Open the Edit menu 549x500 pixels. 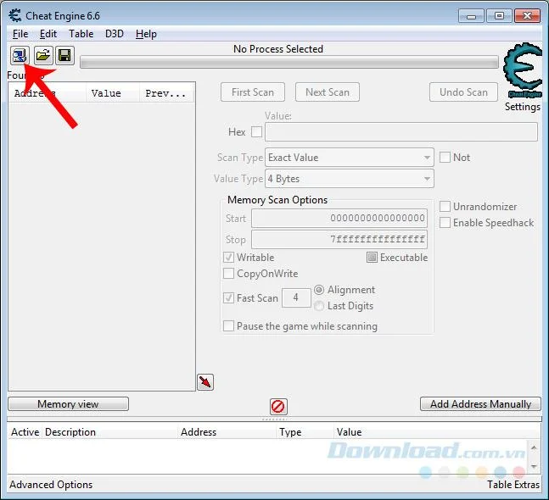point(48,34)
